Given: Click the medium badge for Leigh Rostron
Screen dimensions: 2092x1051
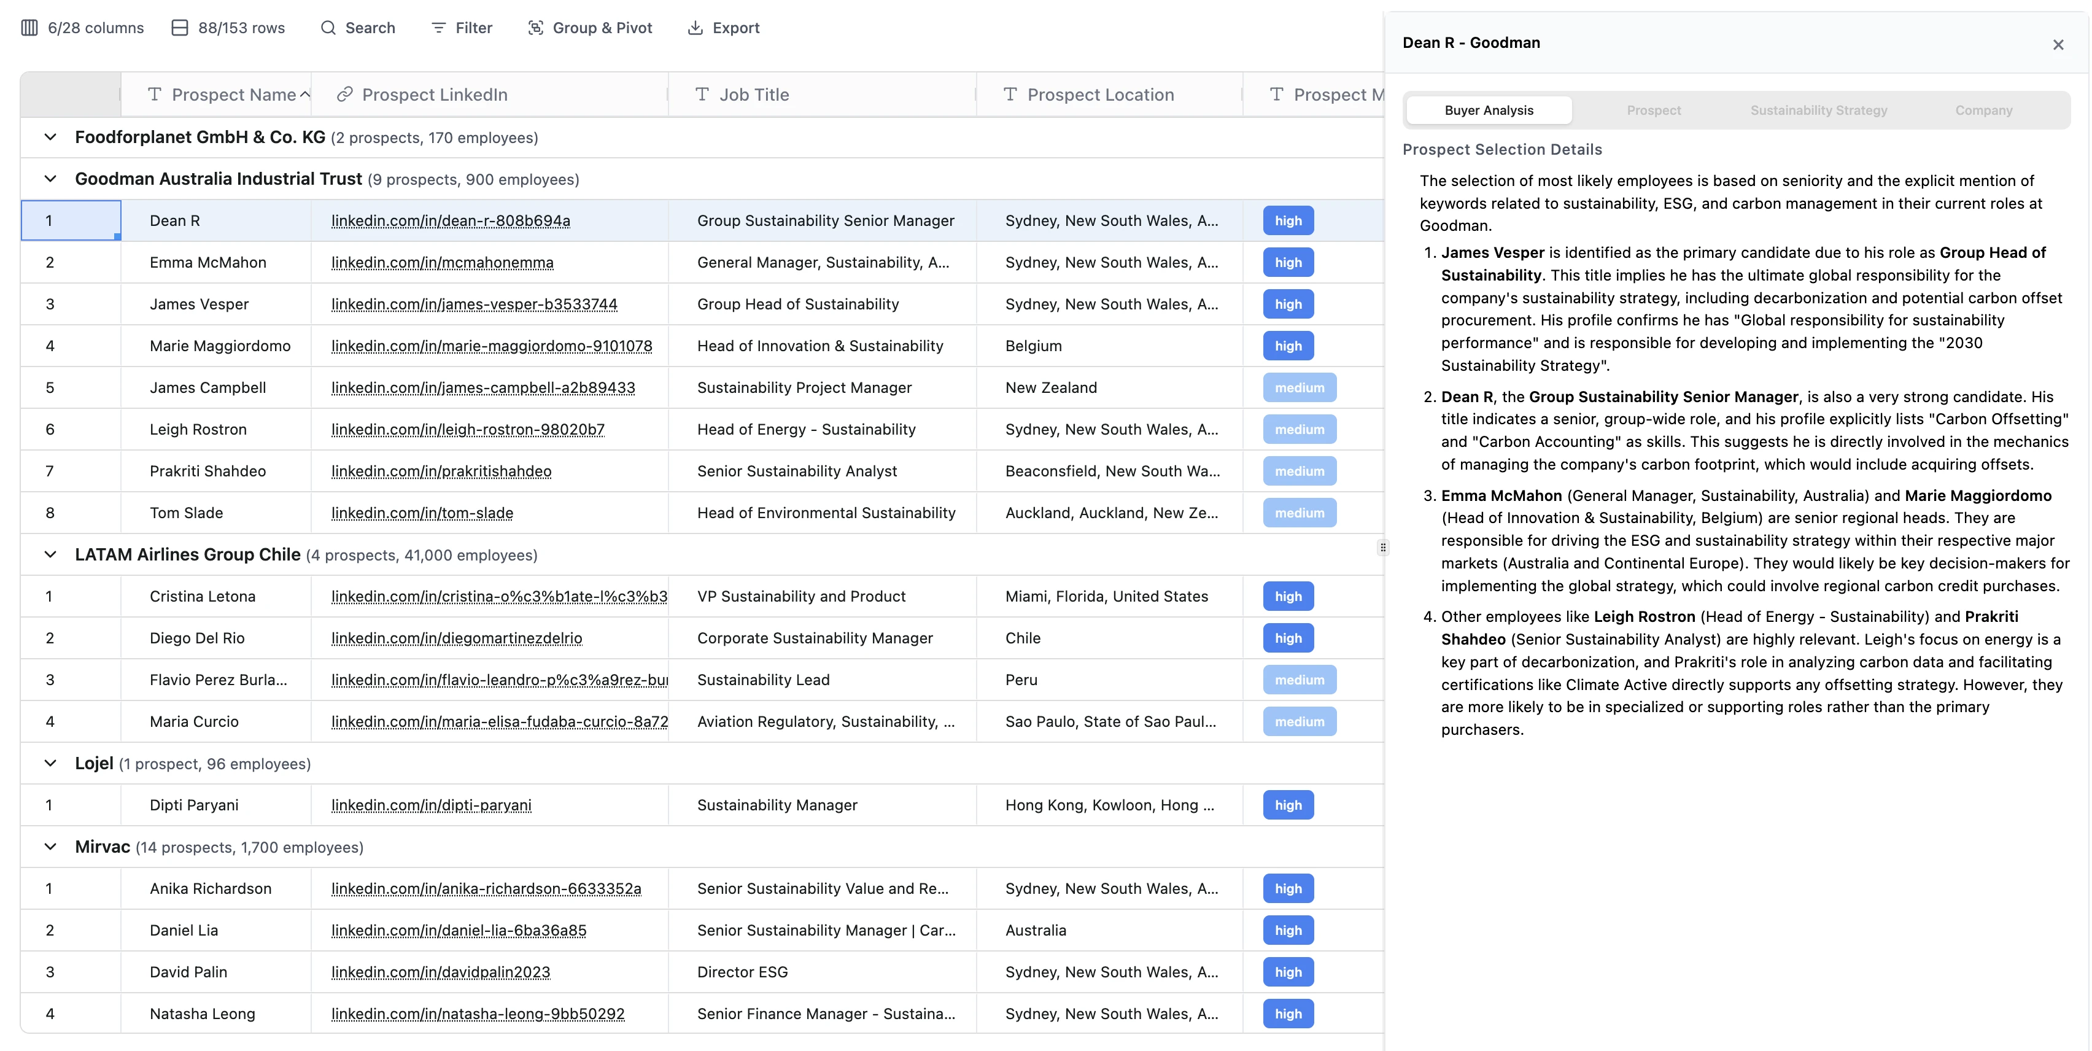Looking at the screenshot, I should pyautogui.click(x=1298, y=430).
